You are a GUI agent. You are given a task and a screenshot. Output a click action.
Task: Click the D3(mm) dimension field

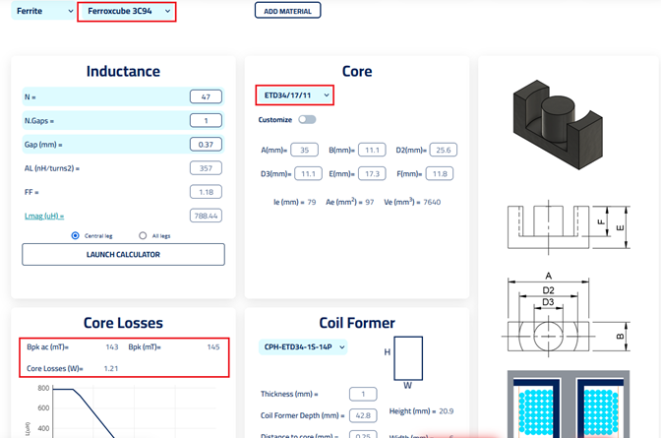[308, 173]
